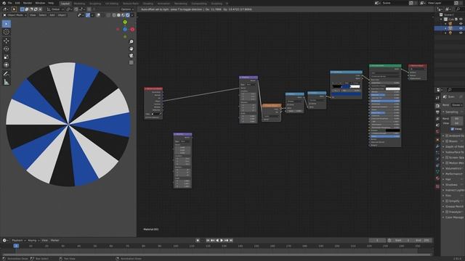Open the Material properties tab icon
Image resolution: width=465 pixels, height=261 pixels.
click(x=437, y=178)
